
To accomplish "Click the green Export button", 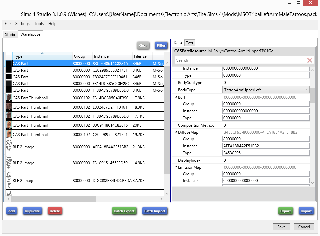I will pyautogui.click(x=285, y=211).
